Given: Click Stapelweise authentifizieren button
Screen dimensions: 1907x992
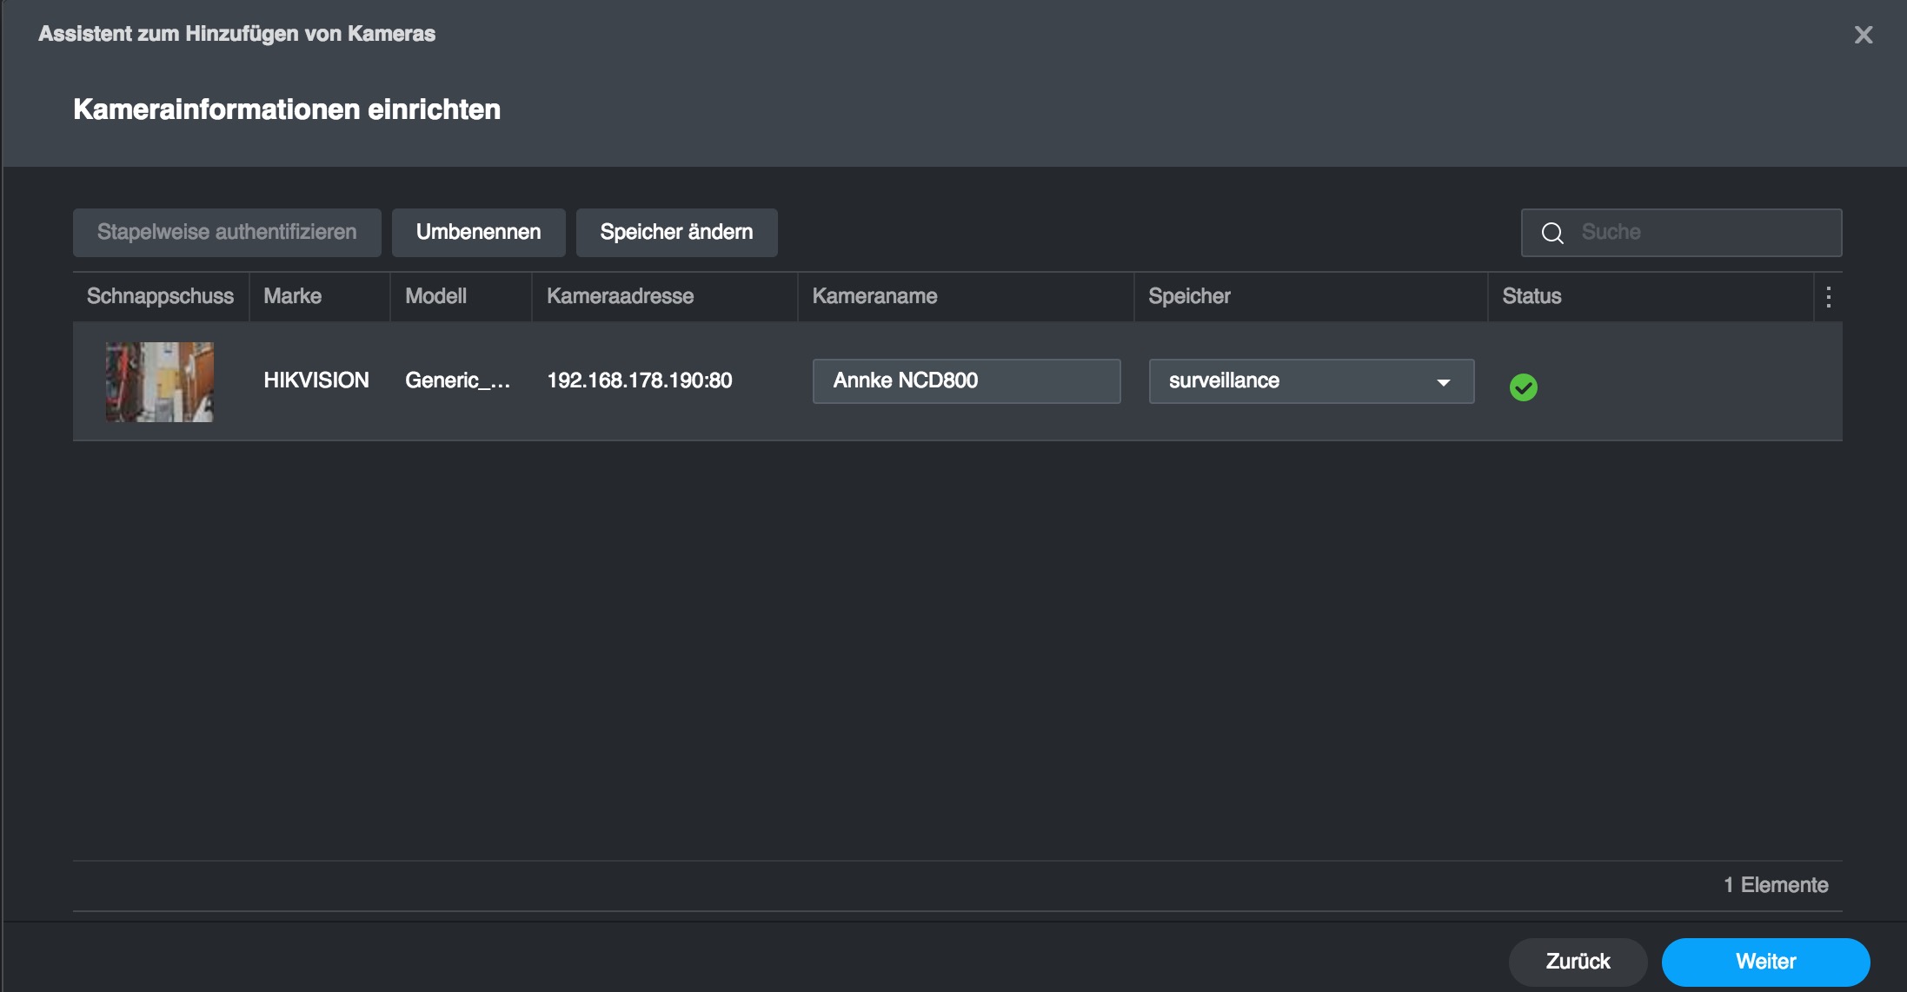Looking at the screenshot, I should (x=226, y=232).
